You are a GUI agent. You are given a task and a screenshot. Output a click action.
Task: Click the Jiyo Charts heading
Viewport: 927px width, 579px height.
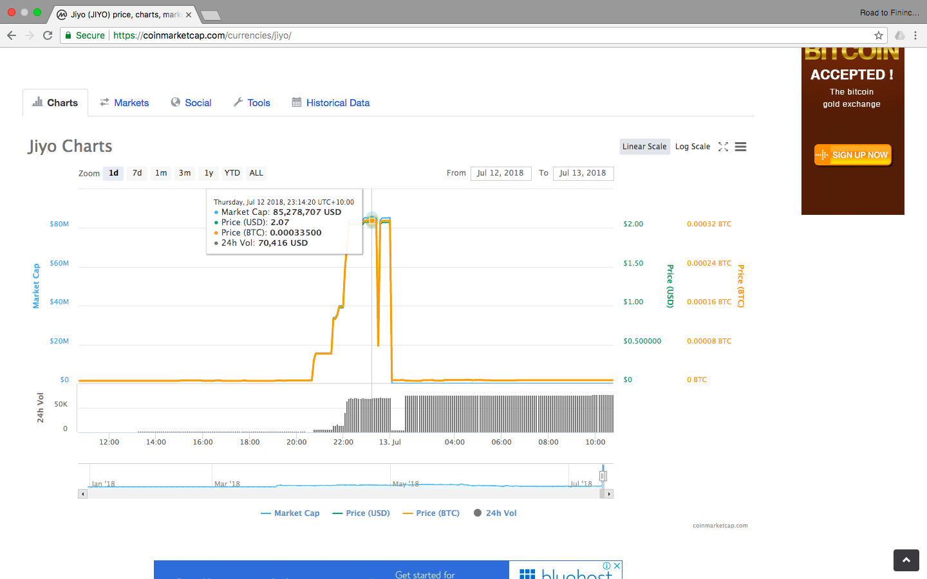point(70,147)
